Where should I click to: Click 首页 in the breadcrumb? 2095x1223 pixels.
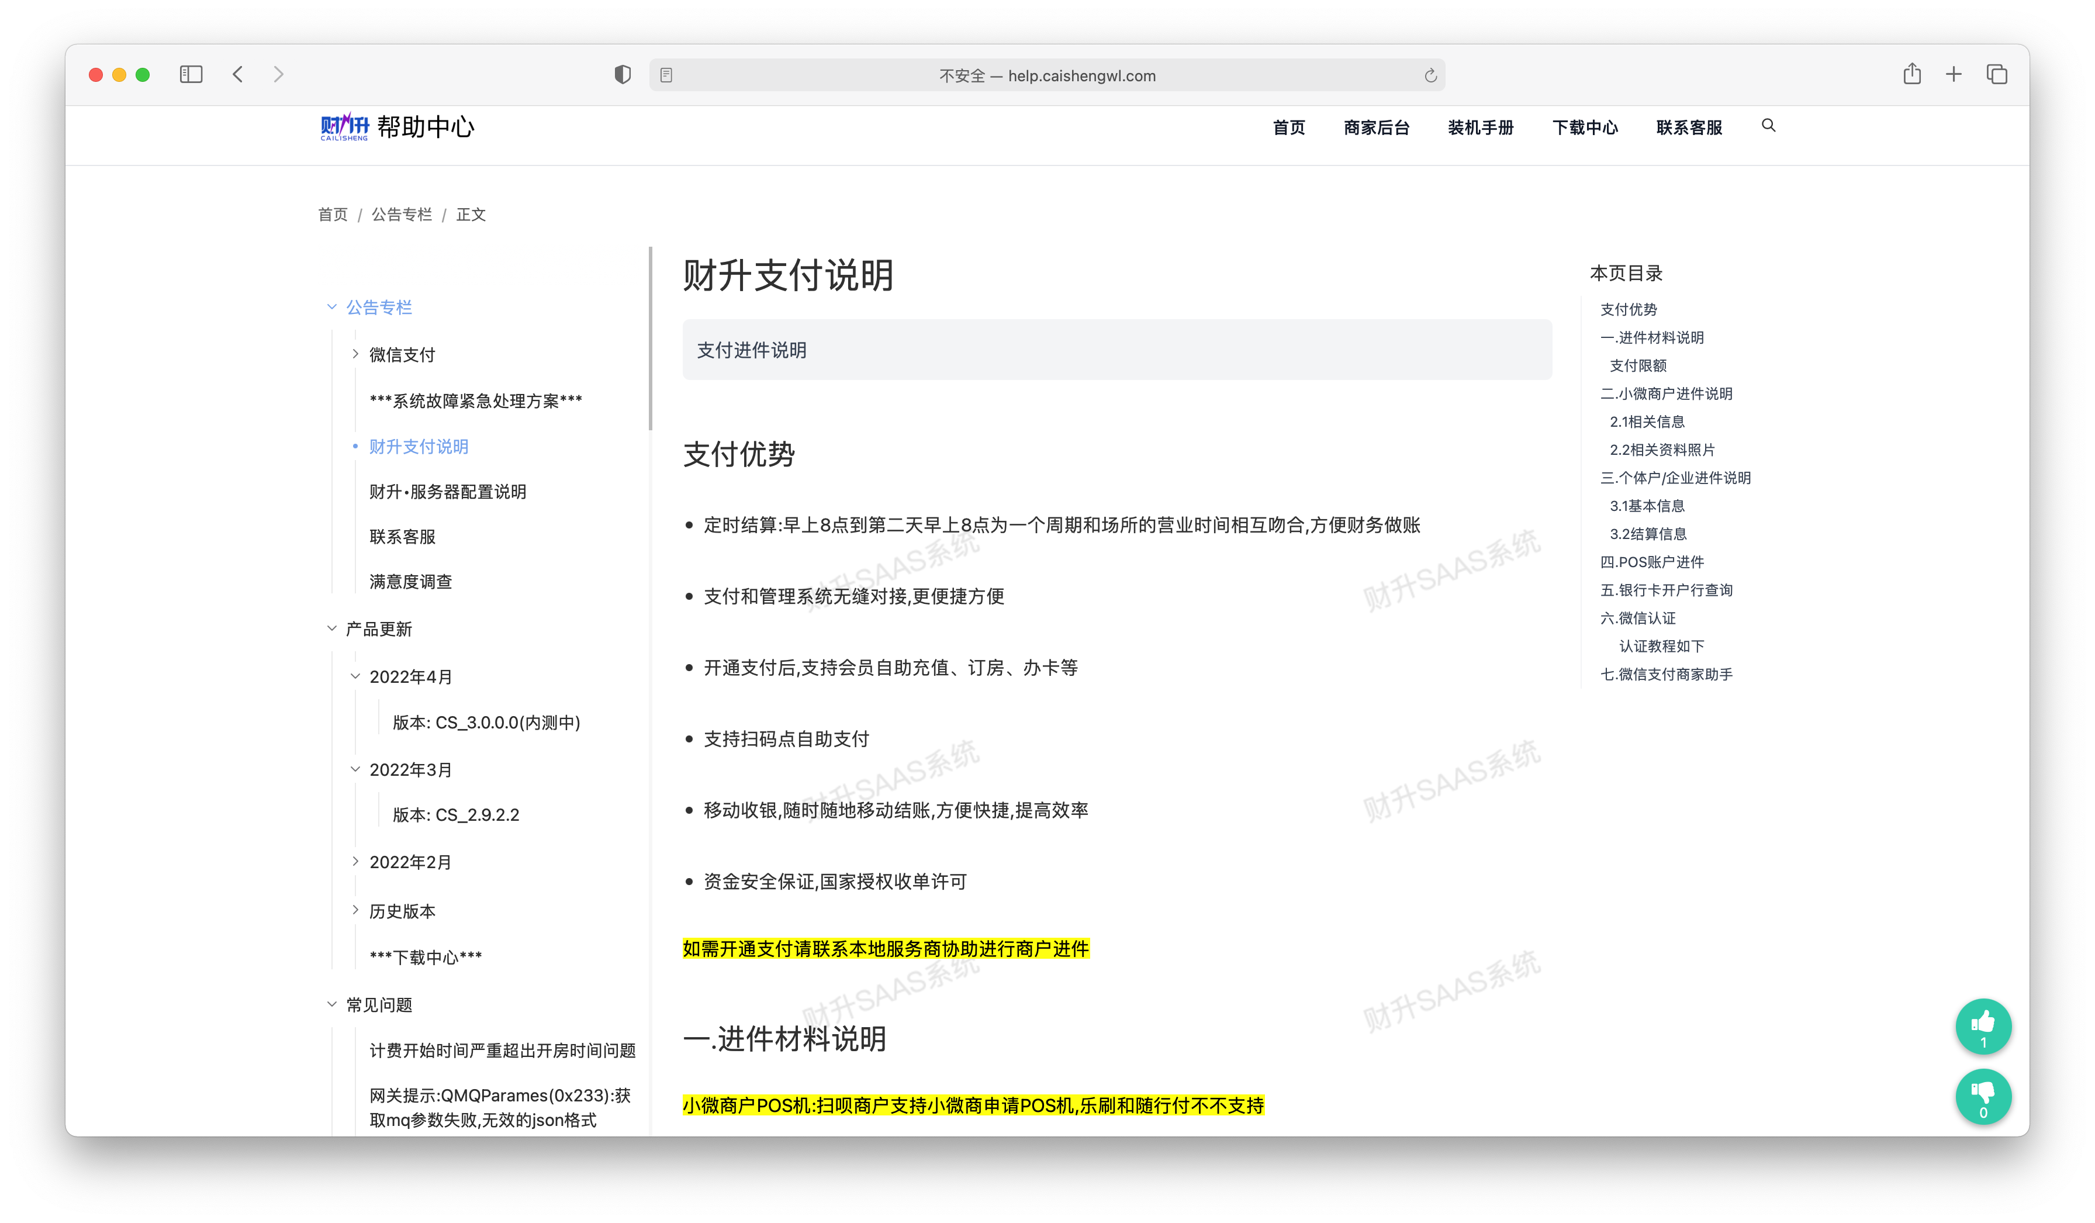pos(333,215)
